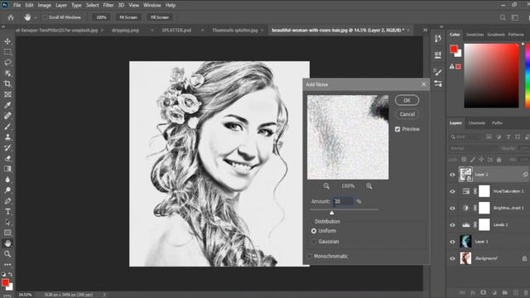Image resolution: width=530 pixels, height=298 pixels.
Task: Select the Brush tool
Action: coord(7,127)
